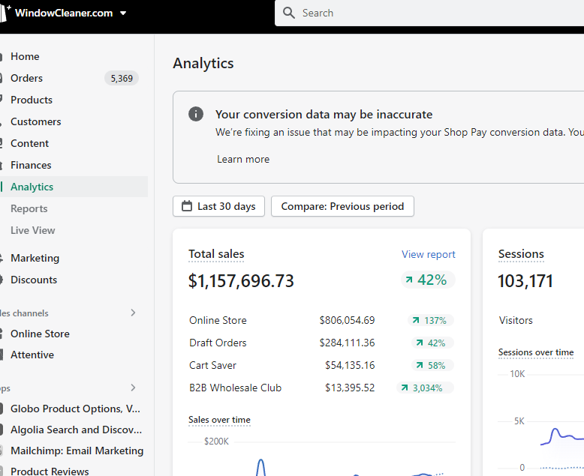Click the Total sales card title
The height and width of the screenshot is (476, 584).
tap(216, 254)
